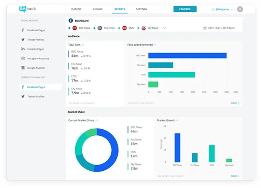Open Instagram Accounts in the sidebar
Screen dimensions: 261x188
[x=38, y=58]
